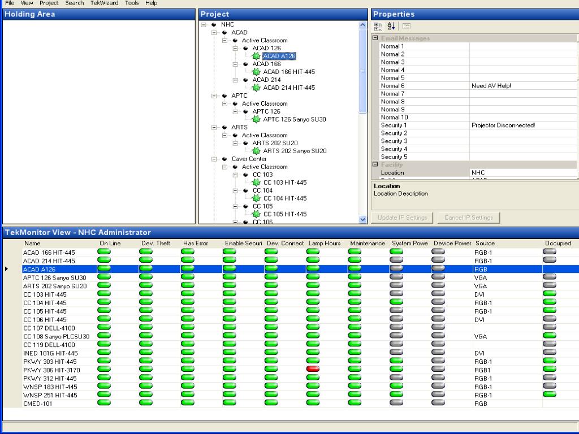579x434 pixels.
Task: Click the Dev. Connect indicator for APTC 126 Sanyo SU30
Action: (271, 276)
